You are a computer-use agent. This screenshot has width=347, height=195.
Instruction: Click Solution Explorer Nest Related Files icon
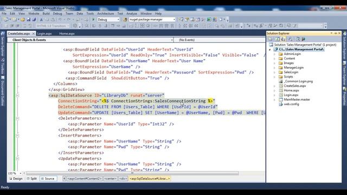(x=283, y=39)
